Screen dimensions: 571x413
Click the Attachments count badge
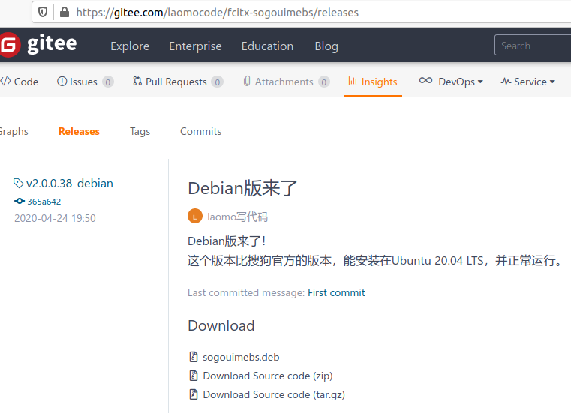point(323,82)
